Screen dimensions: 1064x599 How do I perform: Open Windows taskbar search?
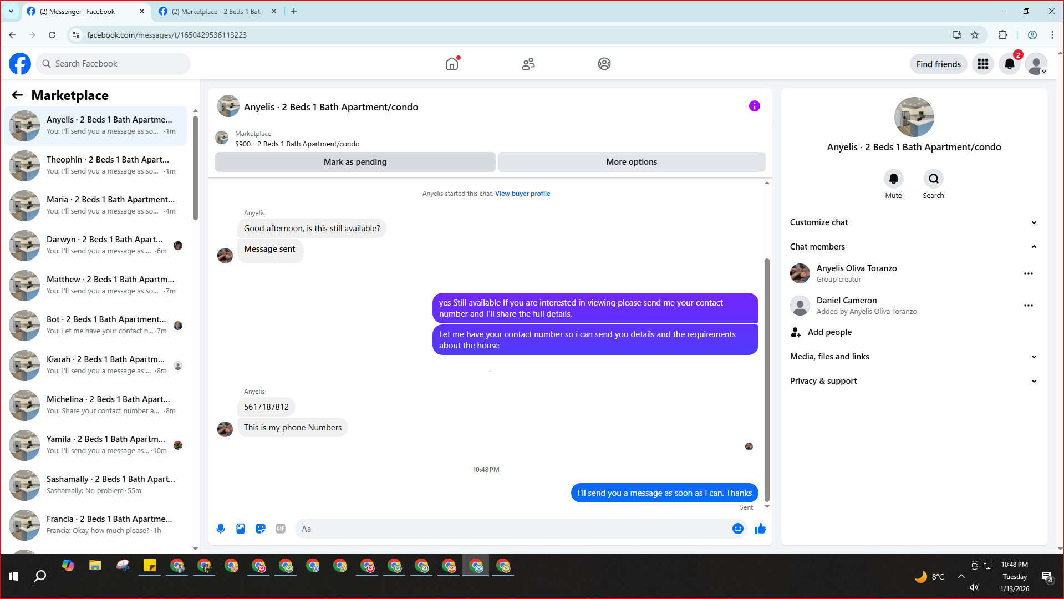click(40, 576)
